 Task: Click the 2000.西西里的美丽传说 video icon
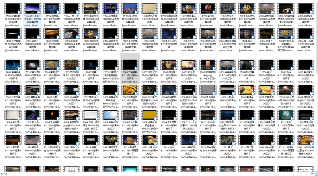coord(286,9)
